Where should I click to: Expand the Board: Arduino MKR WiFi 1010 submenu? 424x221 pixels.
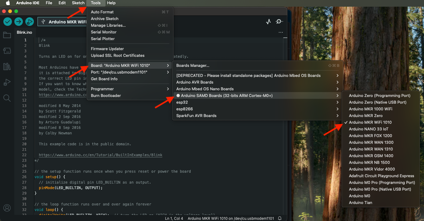pos(130,65)
